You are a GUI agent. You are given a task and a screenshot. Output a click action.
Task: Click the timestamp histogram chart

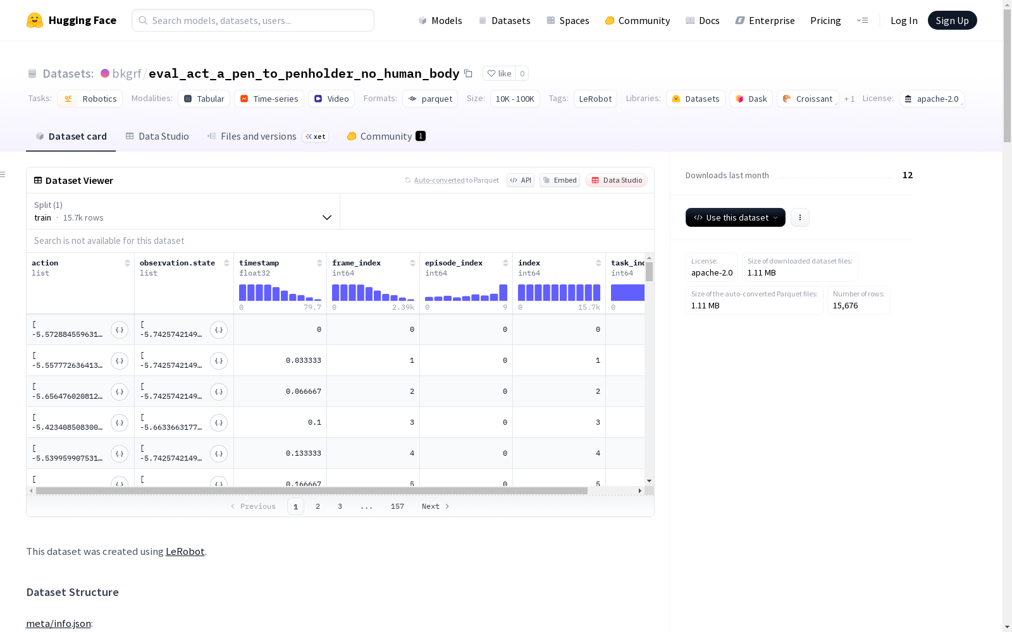(x=280, y=293)
